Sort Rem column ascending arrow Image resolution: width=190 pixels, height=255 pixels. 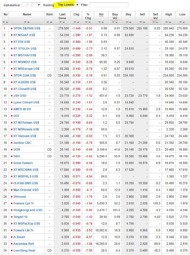coord(51,22)
